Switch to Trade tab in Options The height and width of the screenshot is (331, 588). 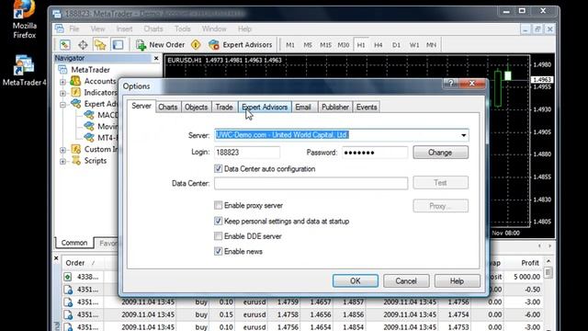click(224, 107)
